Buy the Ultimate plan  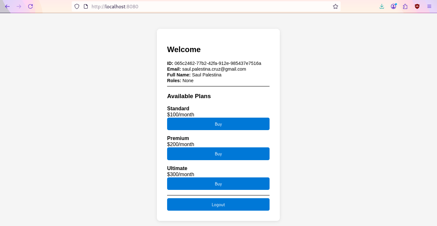tap(218, 183)
